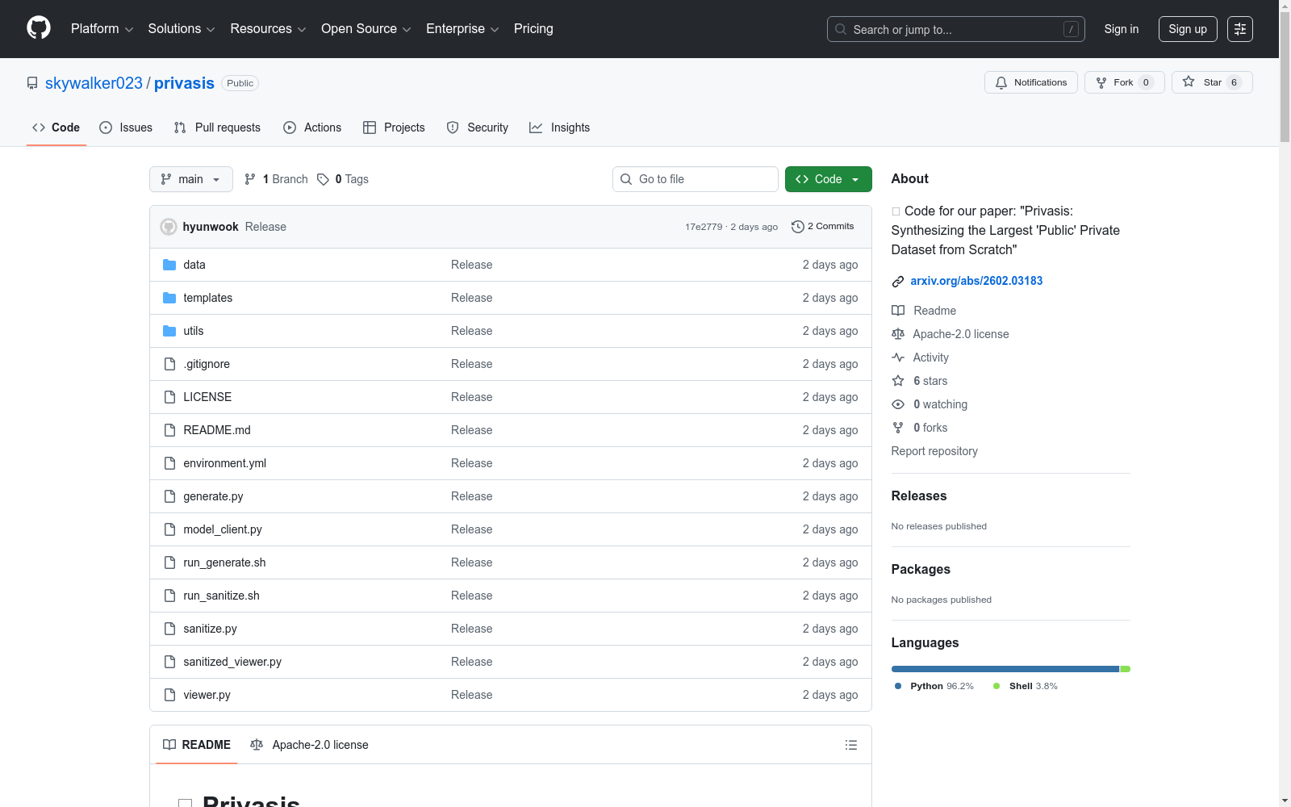Image resolution: width=1291 pixels, height=807 pixels.
Task: View the 0 watching list
Action: pyautogui.click(x=930, y=404)
